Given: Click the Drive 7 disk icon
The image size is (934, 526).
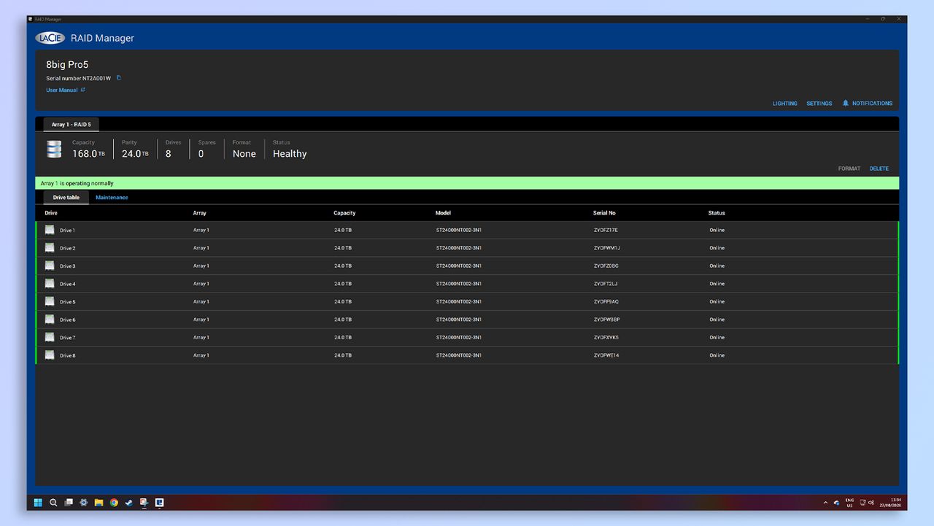Looking at the screenshot, I should 50,337.
